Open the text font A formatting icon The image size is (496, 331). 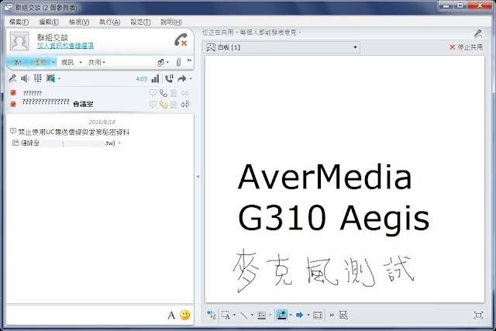[x=171, y=315]
